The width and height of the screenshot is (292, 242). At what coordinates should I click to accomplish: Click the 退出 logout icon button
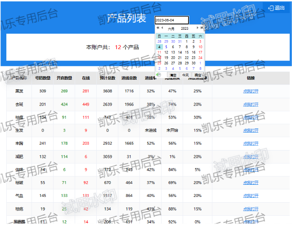tap(276, 8)
